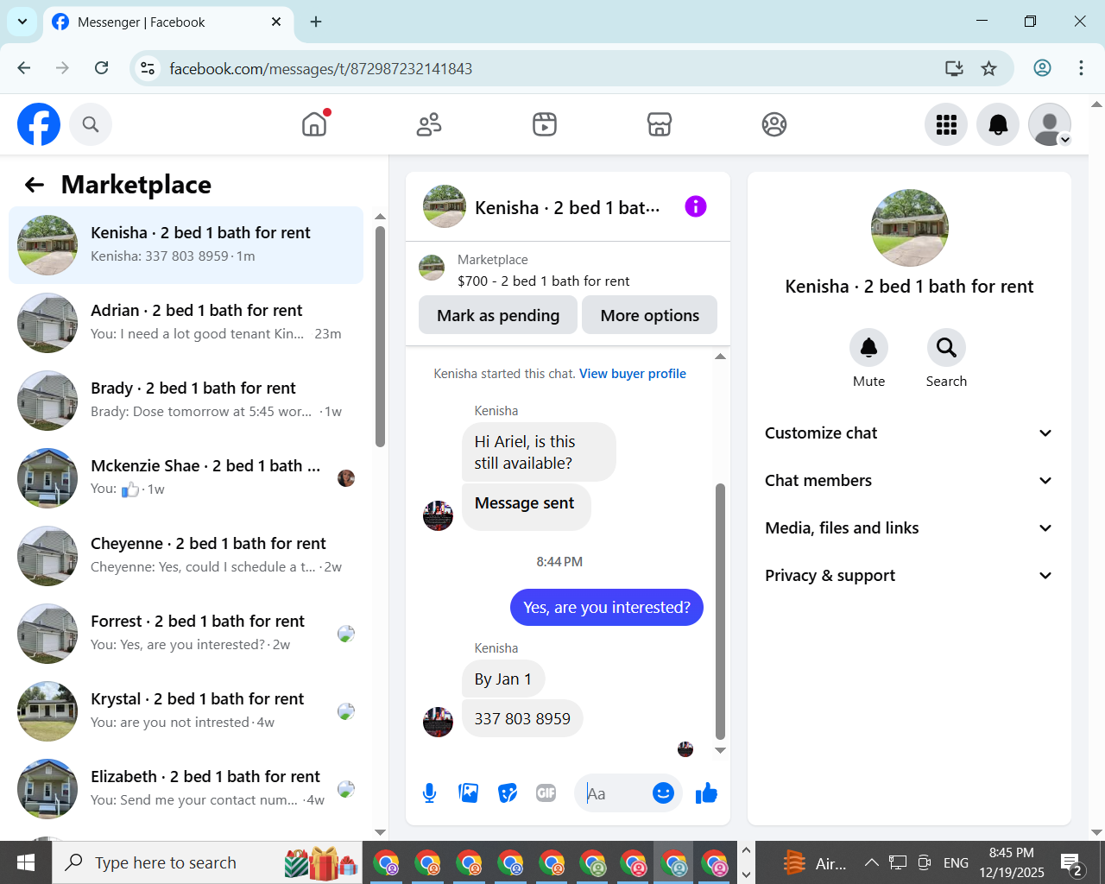Open the Windows notification center icon
The image size is (1105, 884).
pyautogui.click(x=1071, y=862)
